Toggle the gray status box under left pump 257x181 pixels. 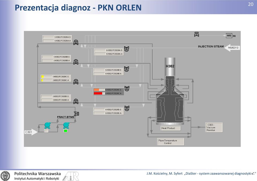46,131
